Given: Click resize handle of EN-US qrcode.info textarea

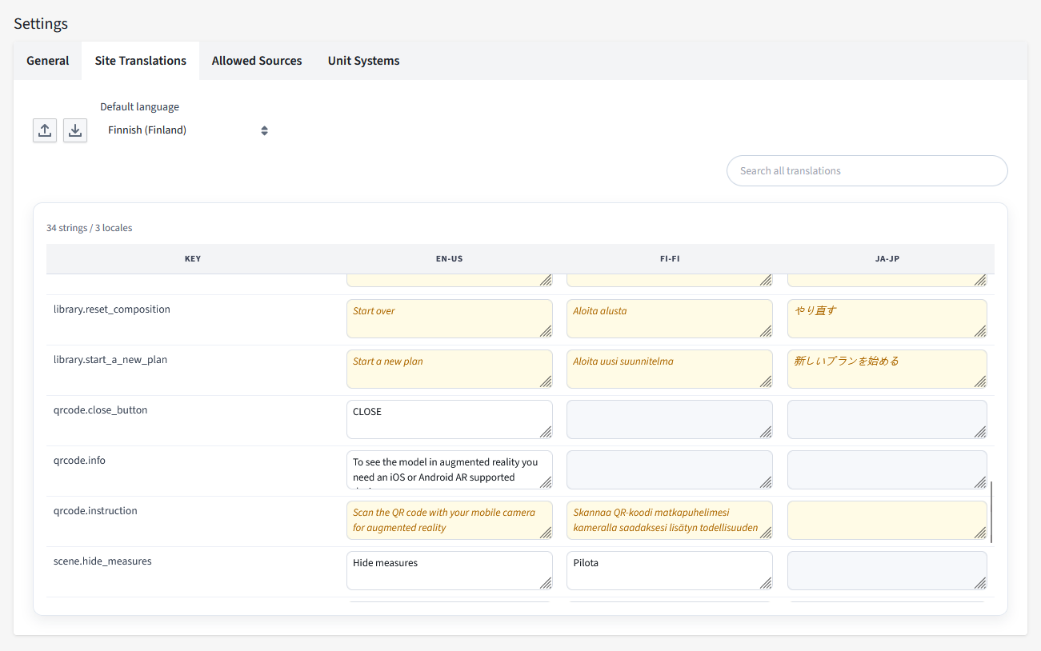Looking at the screenshot, I should (x=546, y=482).
